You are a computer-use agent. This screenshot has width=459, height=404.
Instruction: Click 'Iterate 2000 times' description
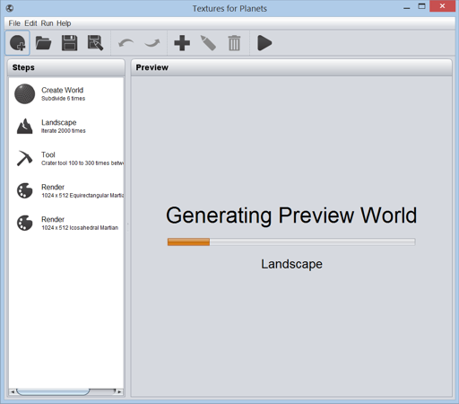tap(64, 131)
